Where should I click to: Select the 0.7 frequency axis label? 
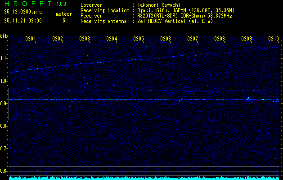(4, 148)
